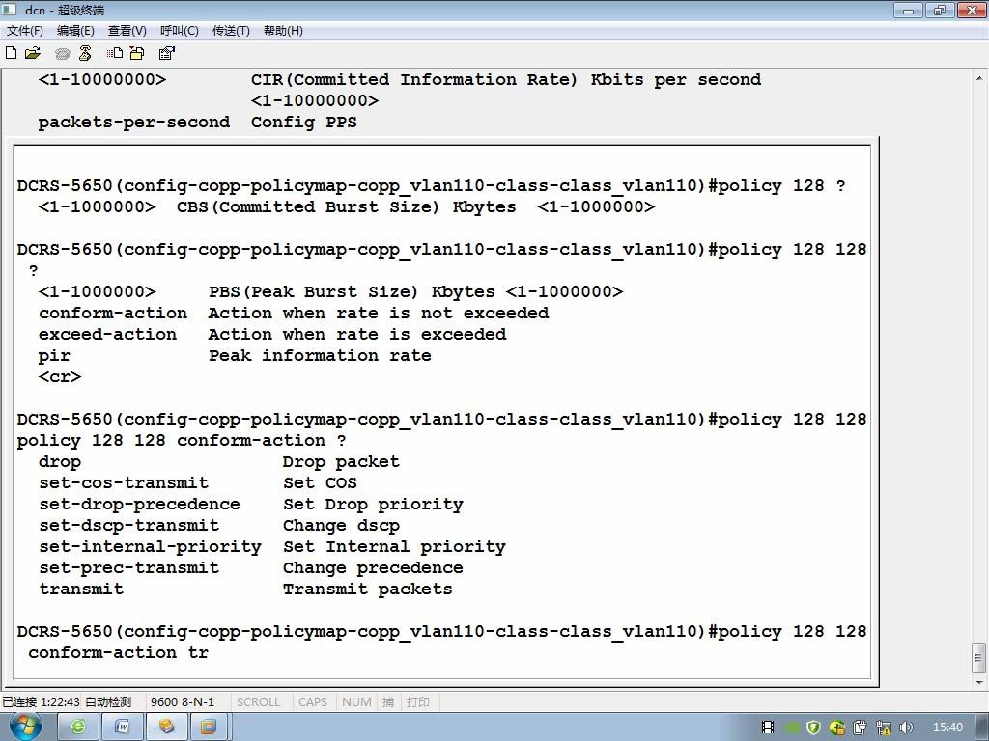Click the Send file toolbar icon
Screen dimensions: 989x741
click(115, 53)
